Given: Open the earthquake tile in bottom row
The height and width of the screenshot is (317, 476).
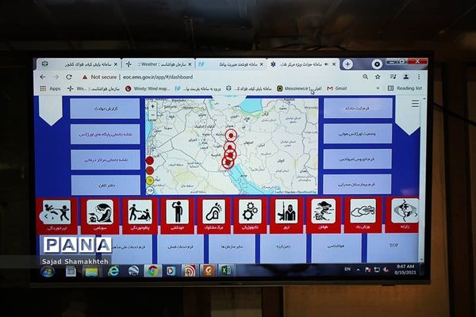Looking at the screenshot, I should [283, 248].
